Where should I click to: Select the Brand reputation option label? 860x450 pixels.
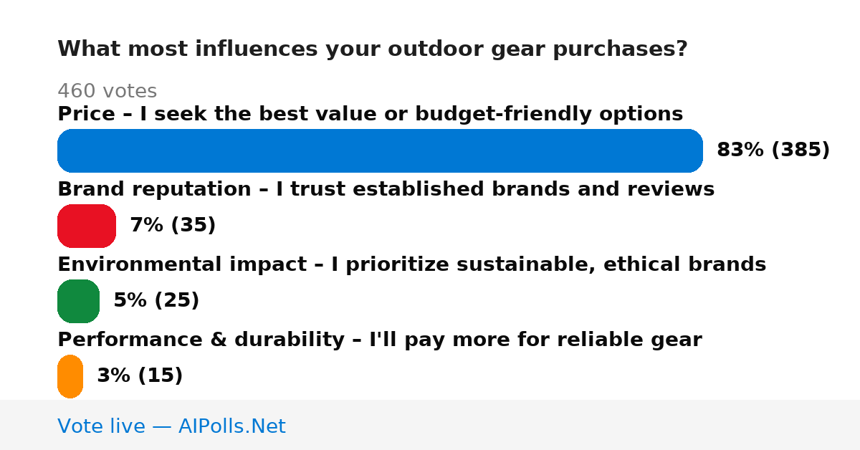(386, 189)
